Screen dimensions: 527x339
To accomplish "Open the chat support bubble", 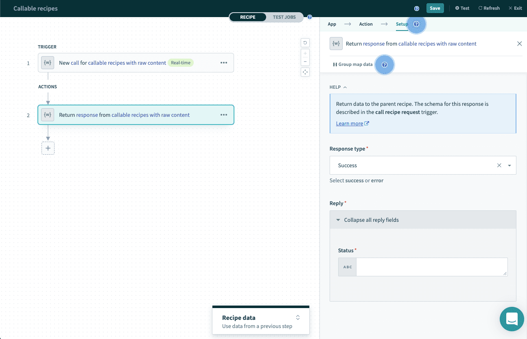I will [x=512, y=319].
